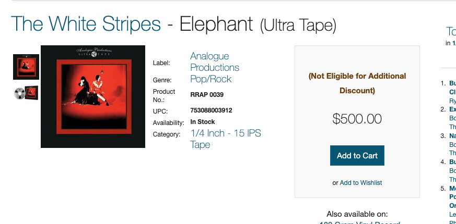
Task: Select the tape reel thumbnail
Action: pyautogui.click(x=26, y=93)
